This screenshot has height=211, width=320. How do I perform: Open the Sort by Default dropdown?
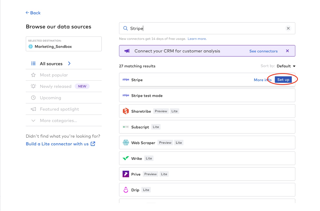click(x=286, y=66)
